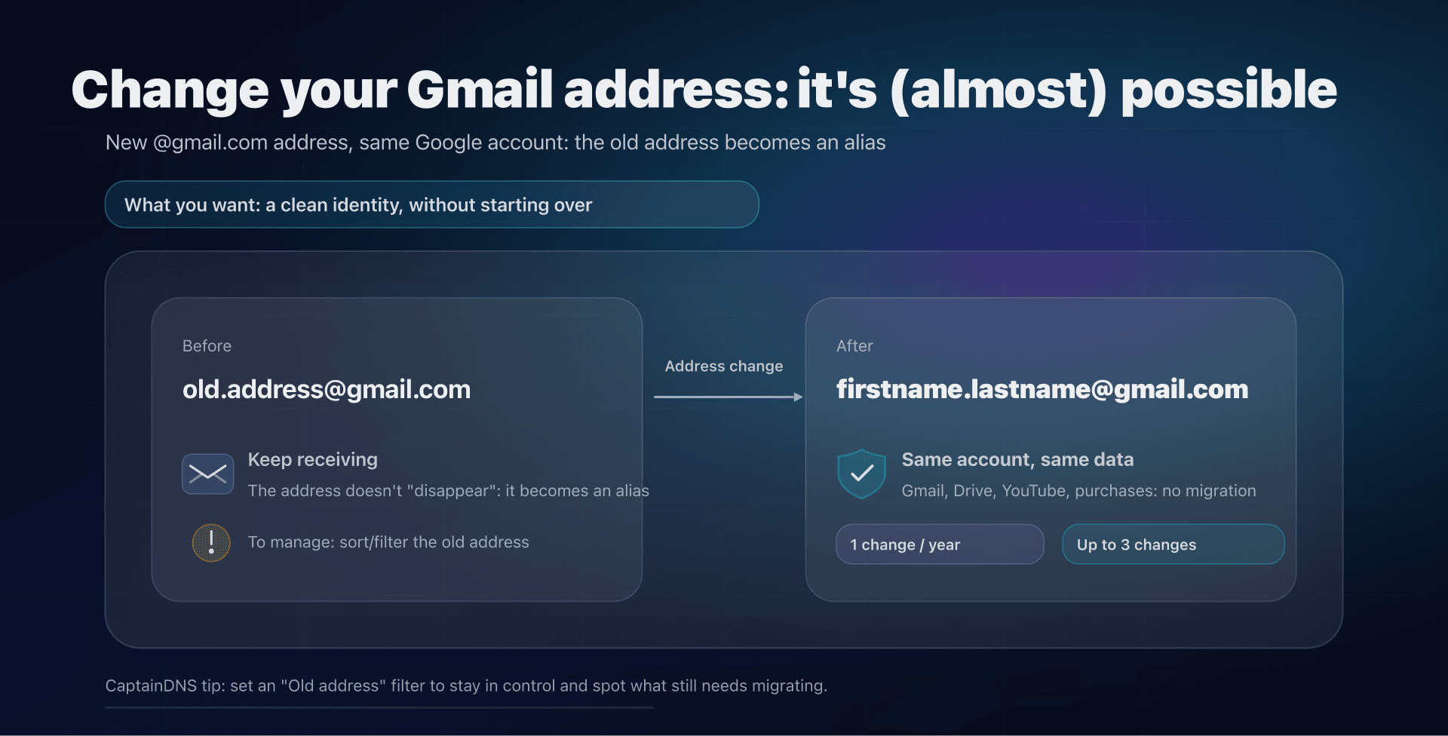Click "Gmail, Drive, YouTube, purchases" description
Screen dimensions: 1448x736
[1078, 491]
